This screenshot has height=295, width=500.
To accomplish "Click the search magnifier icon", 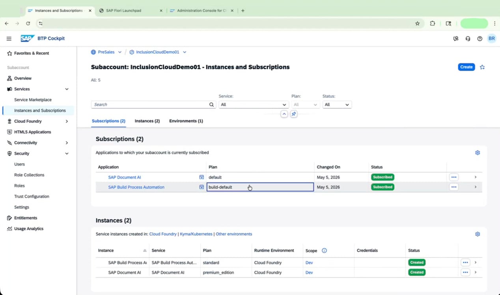I will 211,105.
